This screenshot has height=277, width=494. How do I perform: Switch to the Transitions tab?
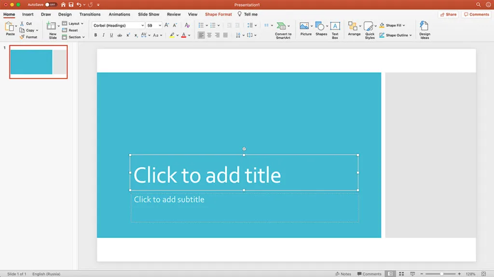[x=90, y=14]
